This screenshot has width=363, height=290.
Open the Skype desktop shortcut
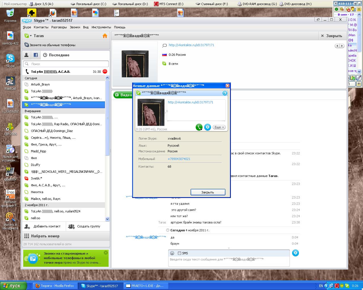coord(10,61)
